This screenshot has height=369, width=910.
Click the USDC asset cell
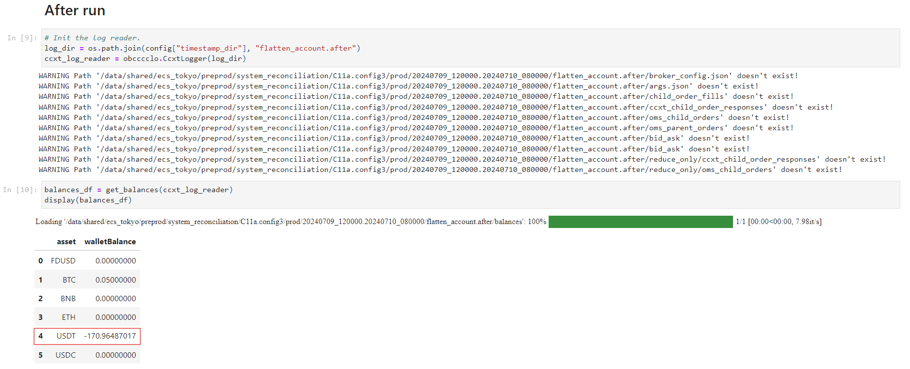point(66,355)
